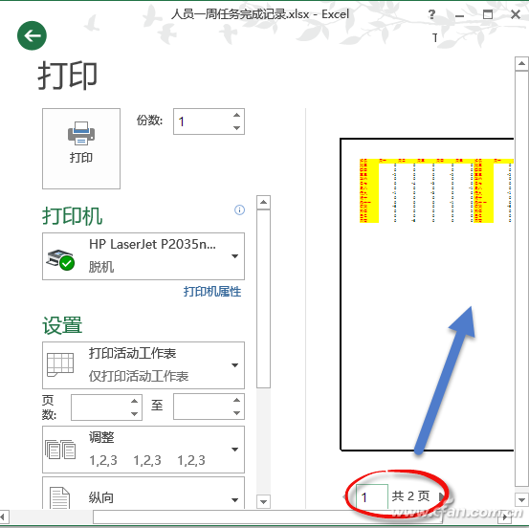Go to previous preview page arrow
Image resolution: width=529 pixels, height=528 pixels.
344,496
